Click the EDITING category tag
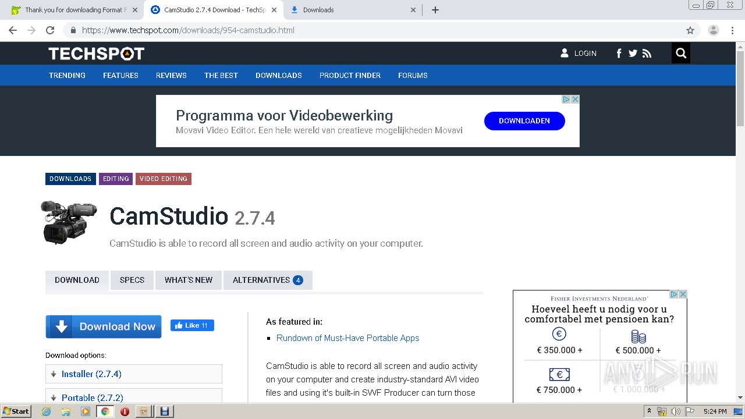The width and height of the screenshot is (745, 419). coord(116,179)
